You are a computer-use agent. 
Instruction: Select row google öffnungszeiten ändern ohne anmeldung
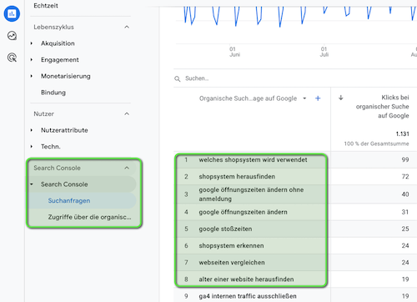tap(251, 194)
